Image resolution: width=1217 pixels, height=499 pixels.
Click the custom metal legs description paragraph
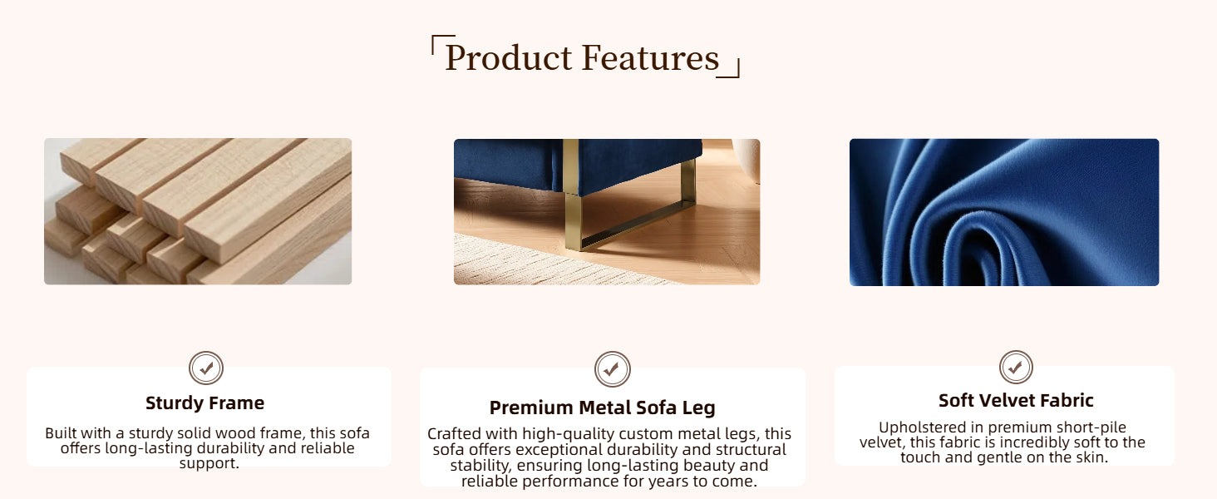pos(609,457)
